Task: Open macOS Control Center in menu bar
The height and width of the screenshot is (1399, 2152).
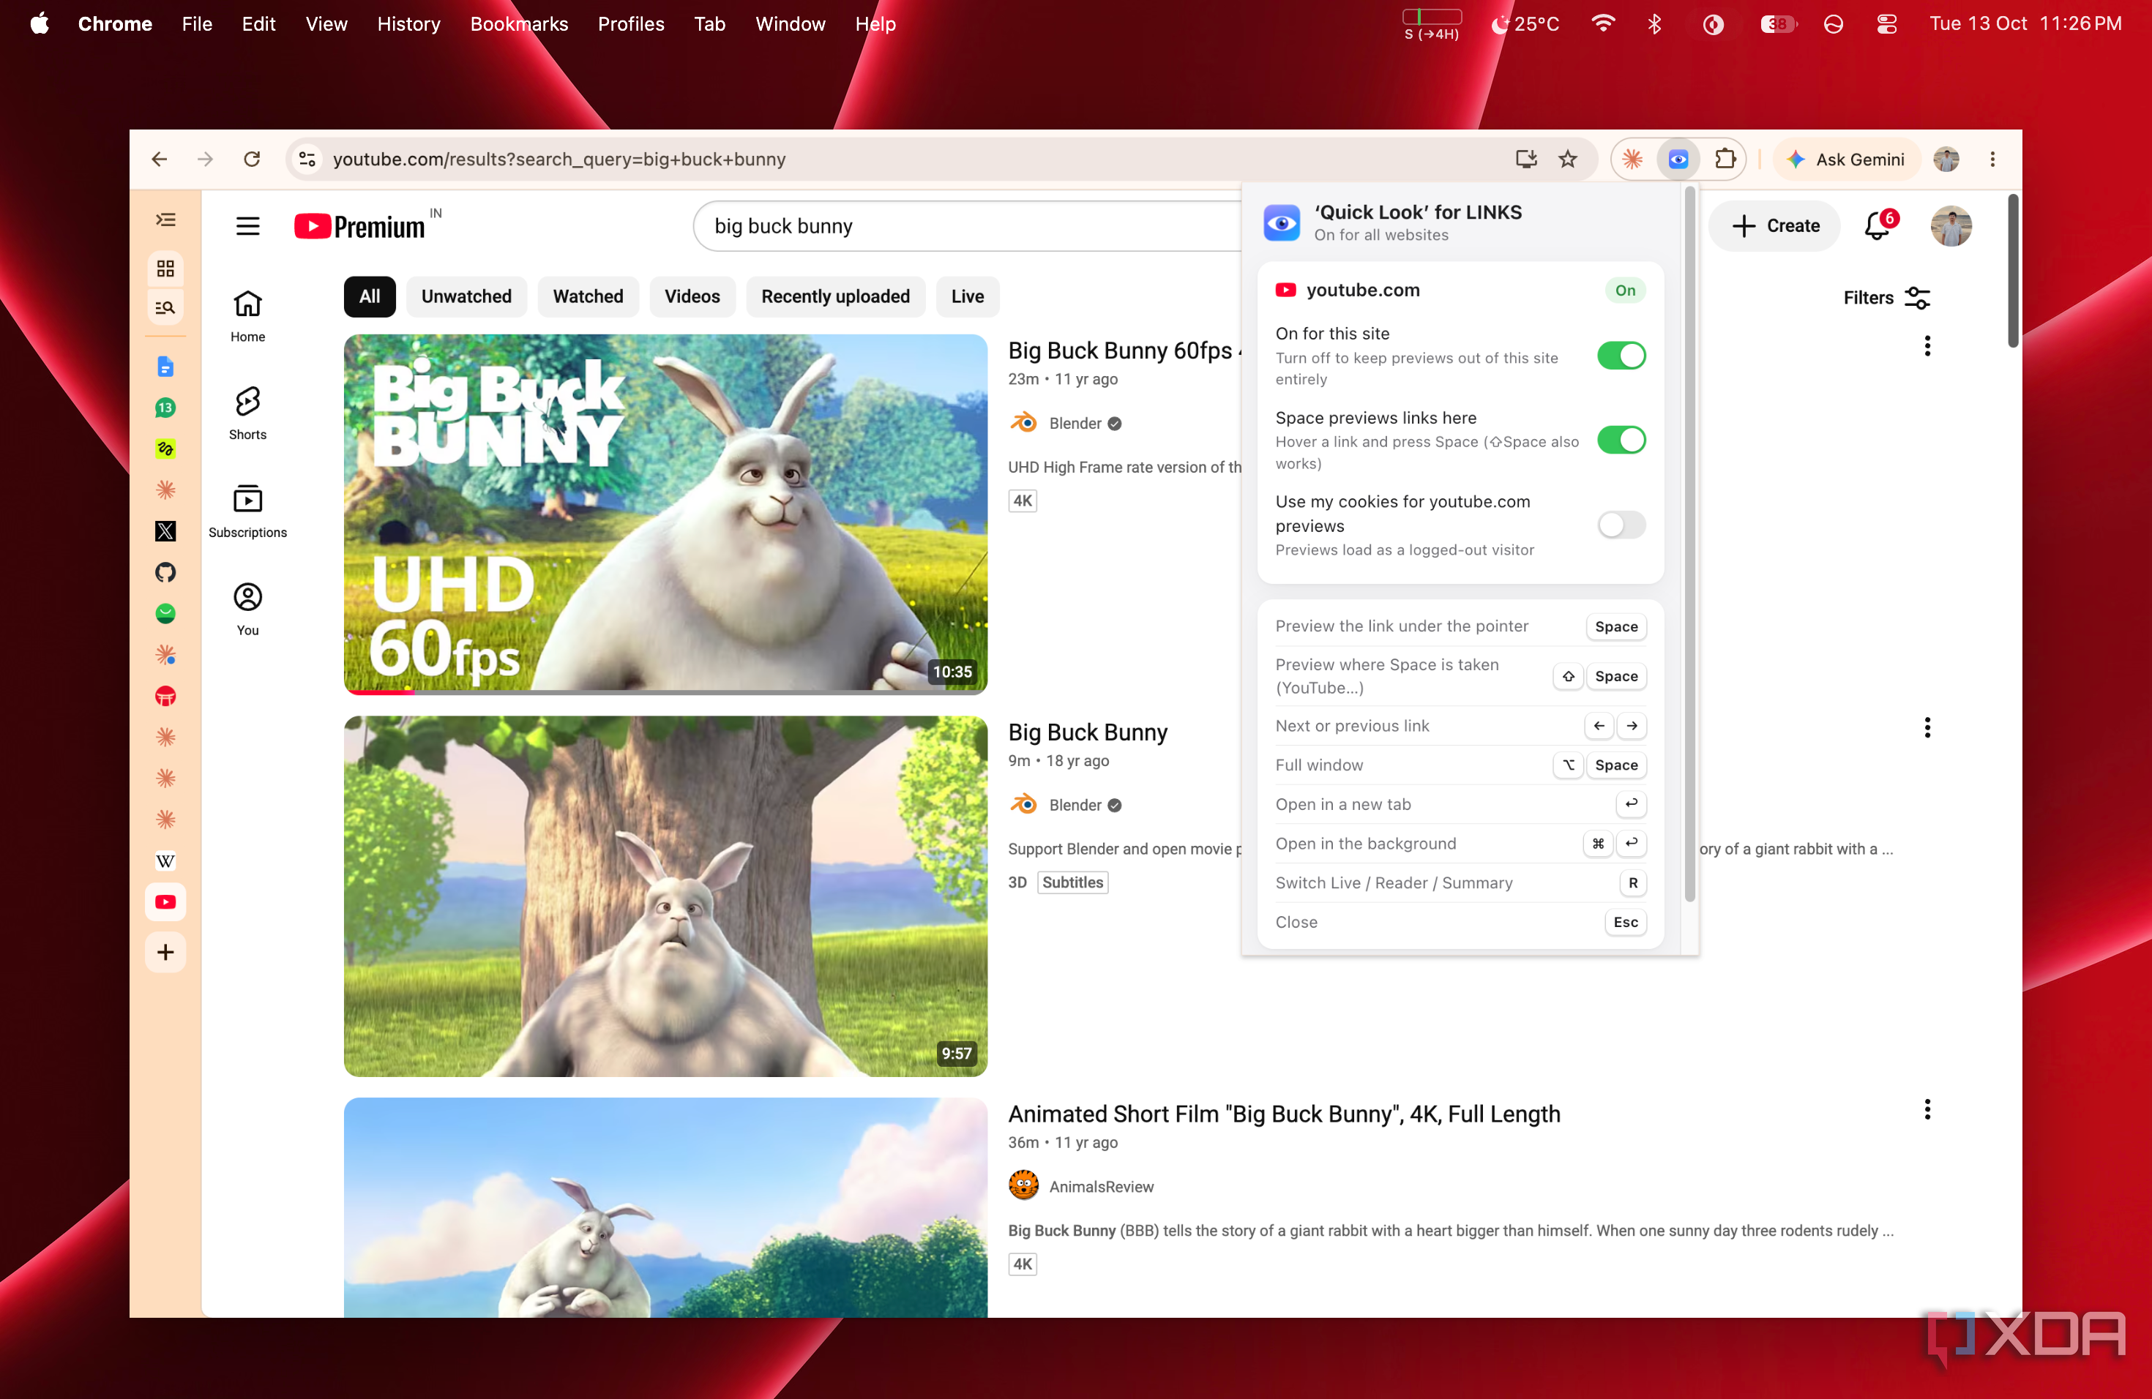Action: (1886, 23)
